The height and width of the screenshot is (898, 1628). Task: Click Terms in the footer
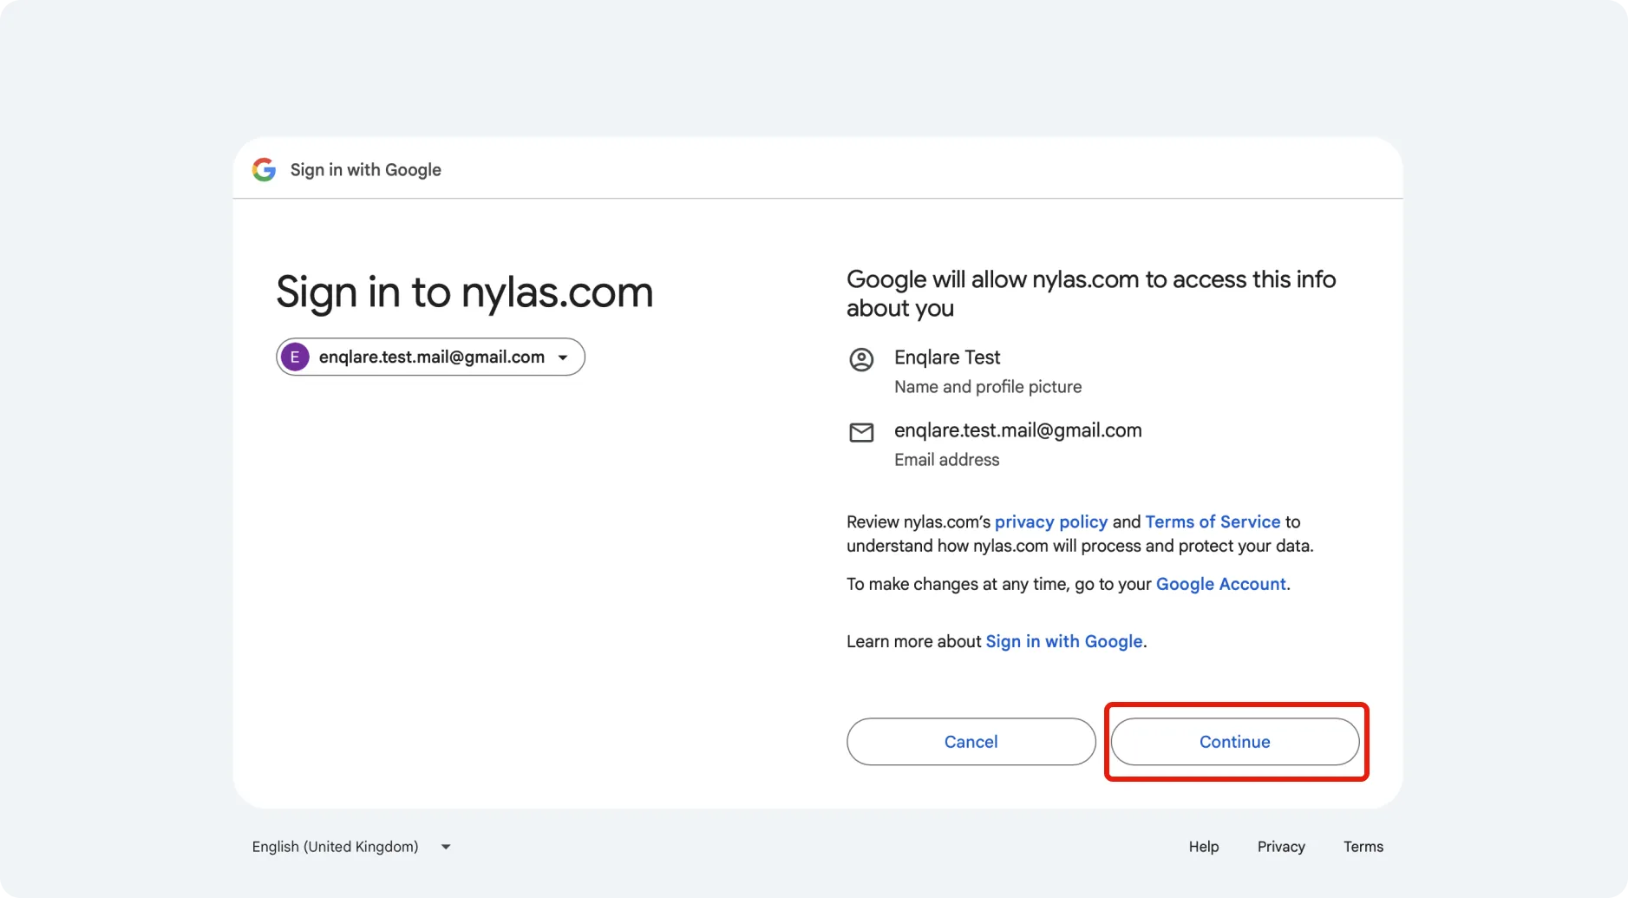1363,847
